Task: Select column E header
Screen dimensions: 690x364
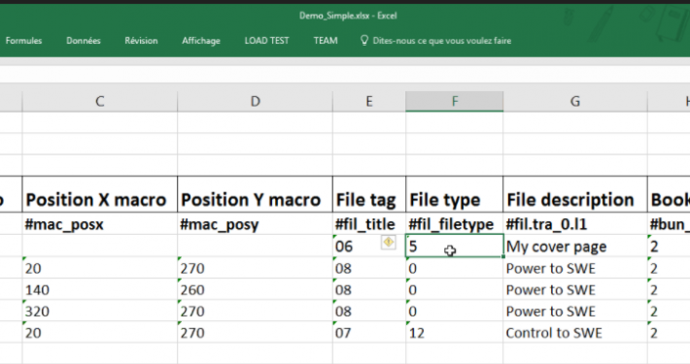Action: (x=369, y=102)
